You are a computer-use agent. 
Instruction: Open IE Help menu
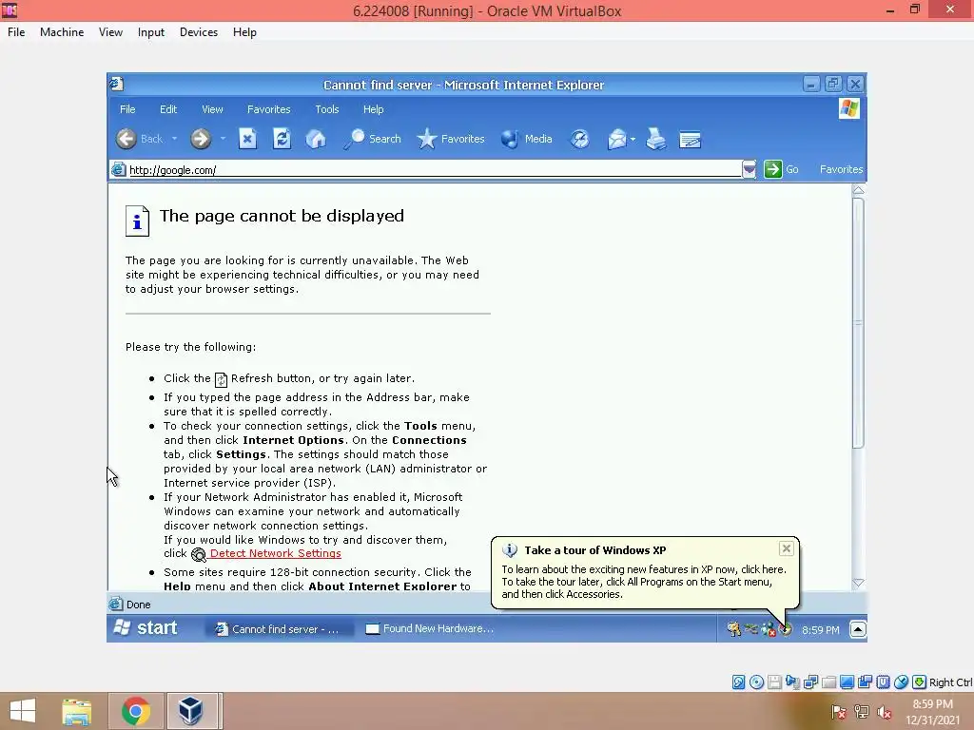pos(373,109)
